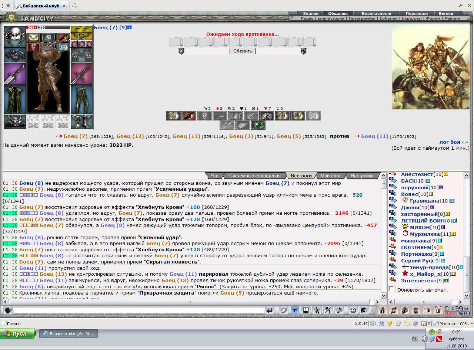Click the Выход menu item

[x=446, y=13]
